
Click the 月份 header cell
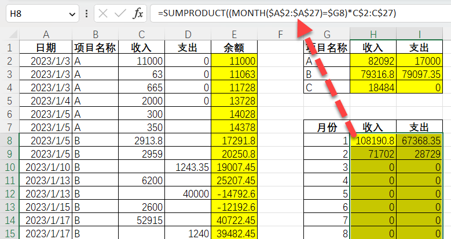[x=327, y=127]
